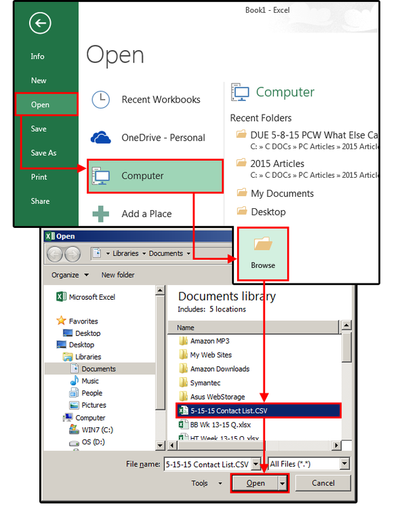Select New in the backstage sidebar
Image resolution: width=393 pixels, height=506 pixels.
(39, 81)
